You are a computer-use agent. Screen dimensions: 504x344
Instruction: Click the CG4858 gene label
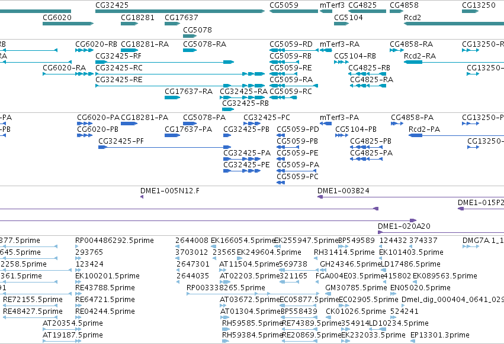tap(404, 5)
